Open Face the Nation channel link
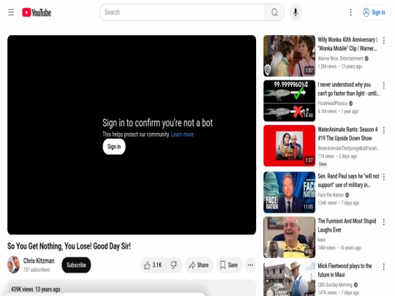 (331, 195)
